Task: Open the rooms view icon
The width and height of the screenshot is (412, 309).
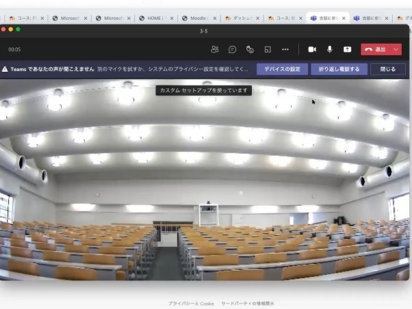Action: [268, 49]
